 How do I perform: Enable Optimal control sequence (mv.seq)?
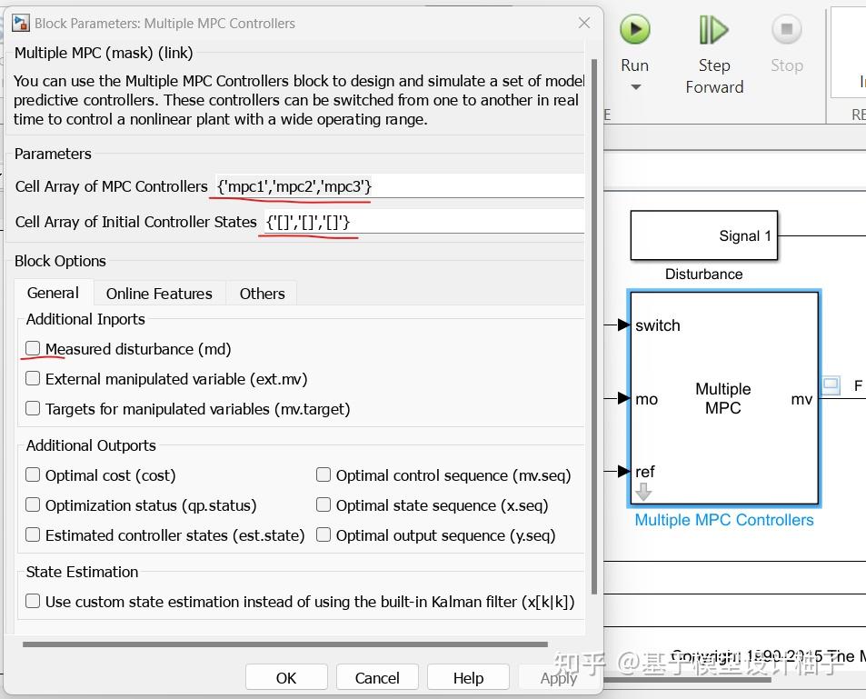point(324,474)
